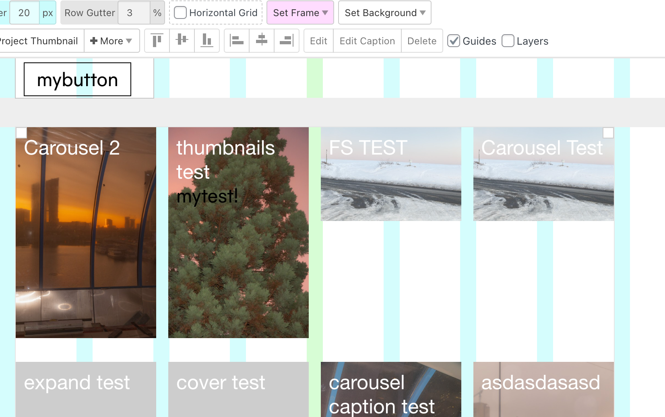Tick the selection checkbox on Carousel 2
Image resolution: width=665 pixels, height=417 pixels.
(x=21, y=132)
